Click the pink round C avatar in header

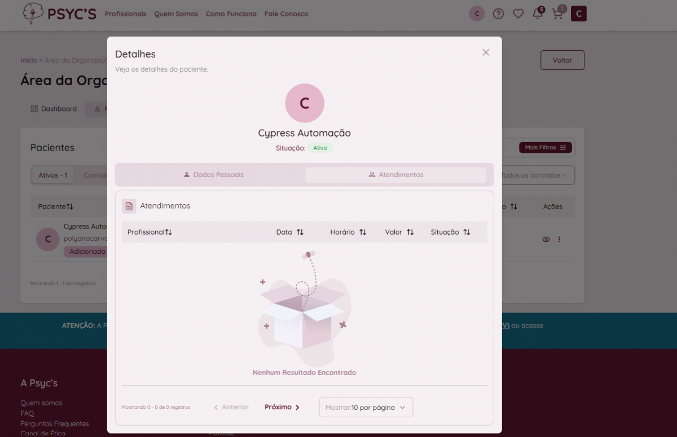(x=477, y=14)
